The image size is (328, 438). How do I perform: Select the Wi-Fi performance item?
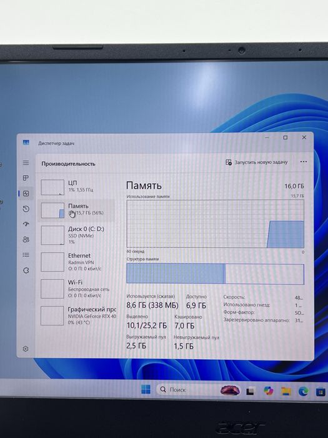coord(76,288)
